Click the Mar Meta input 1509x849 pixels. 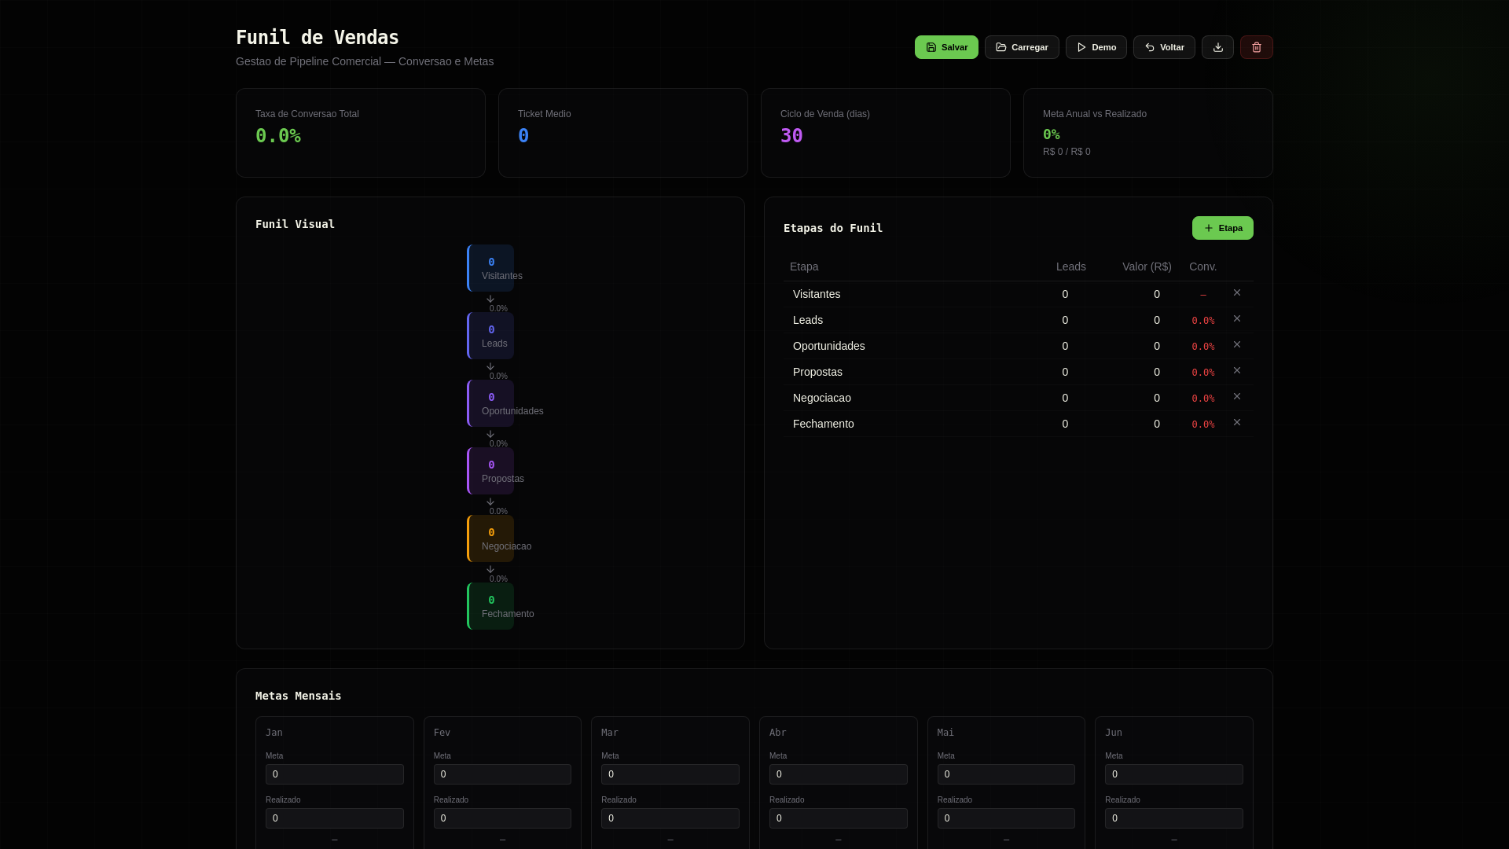670,774
